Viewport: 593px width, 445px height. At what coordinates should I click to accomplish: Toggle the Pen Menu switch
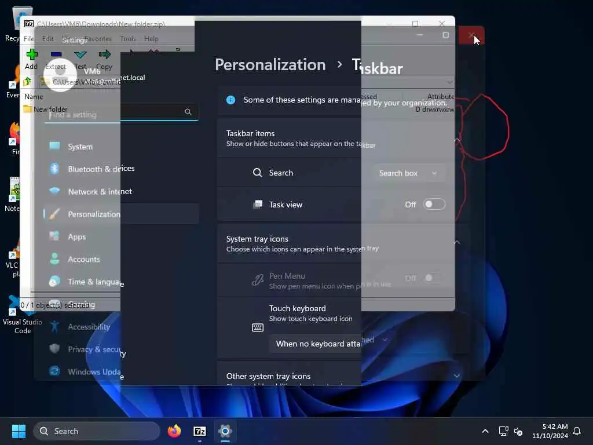click(x=434, y=278)
